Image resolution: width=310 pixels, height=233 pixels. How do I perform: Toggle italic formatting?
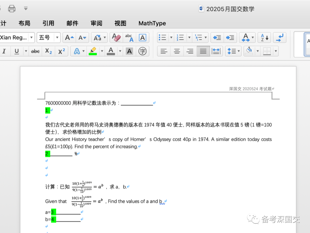(4, 51)
